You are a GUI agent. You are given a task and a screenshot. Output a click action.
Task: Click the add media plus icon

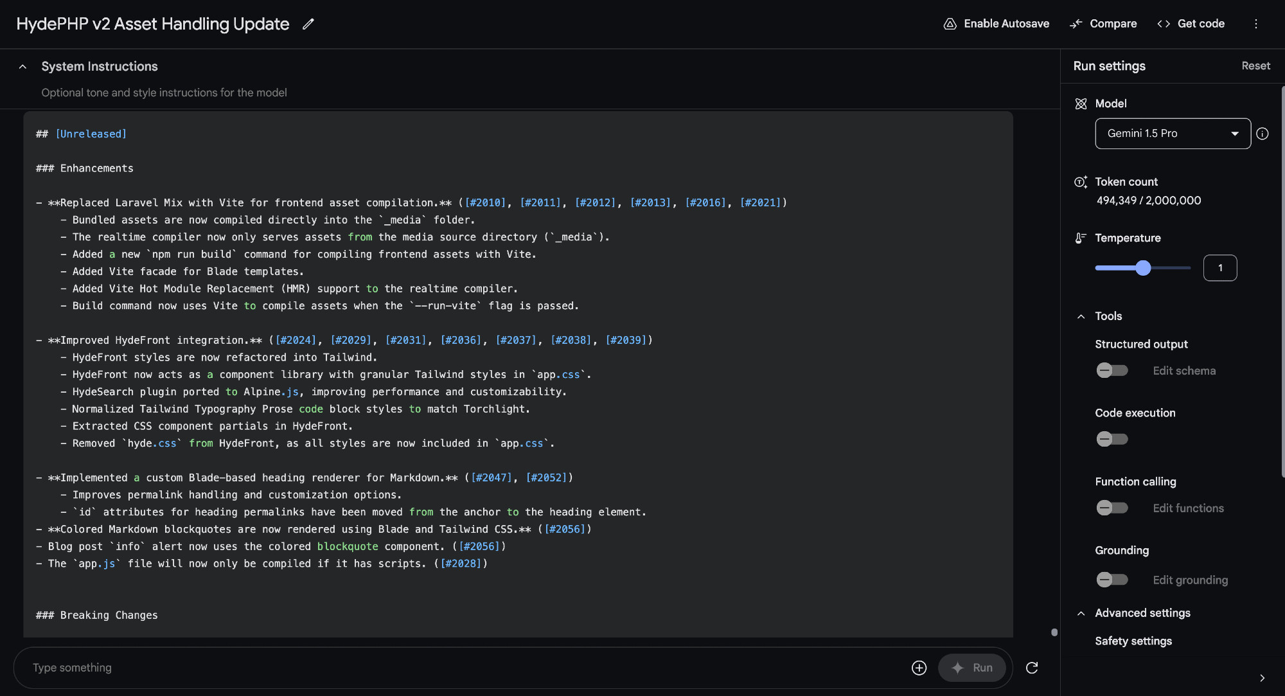919,668
